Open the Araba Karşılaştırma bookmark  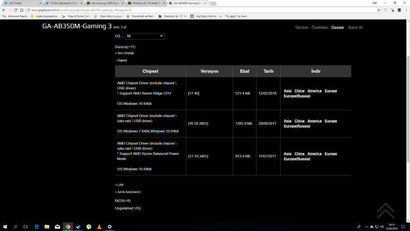click(x=44, y=16)
